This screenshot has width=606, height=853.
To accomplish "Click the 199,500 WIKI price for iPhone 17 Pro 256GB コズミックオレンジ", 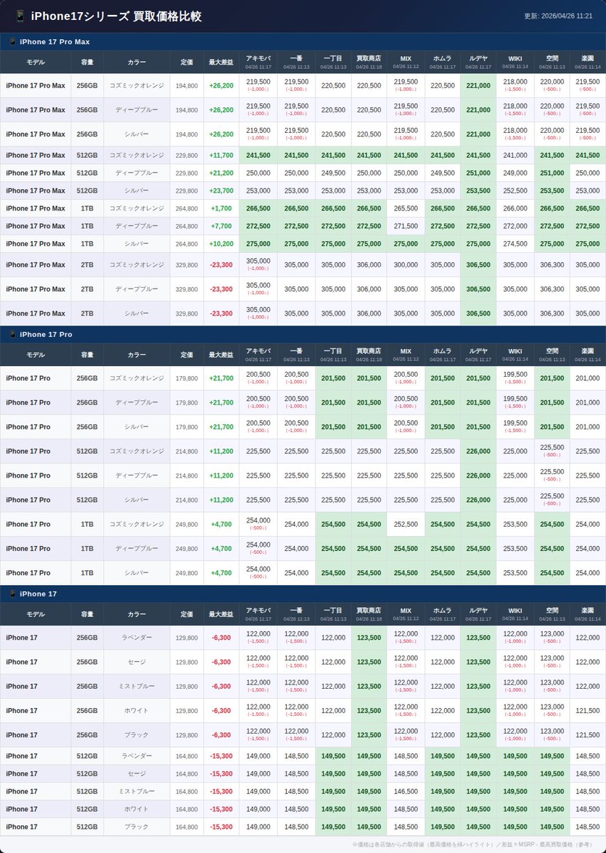I will [515, 375].
